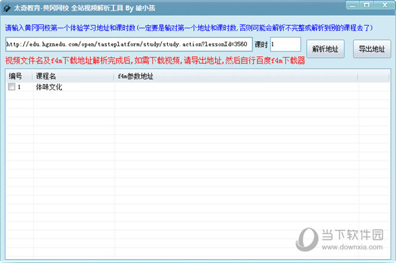Click the blue instruction text 请输入黄冈网校
The width and height of the screenshot is (396, 263).
(x=189, y=28)
